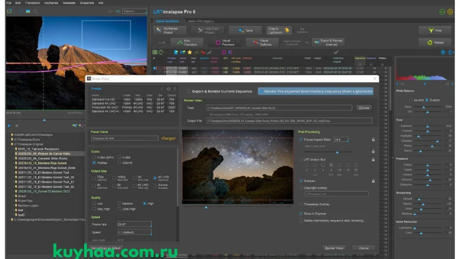Click the Render Video button
460x259 pixels.
click(x=334, y=248)
